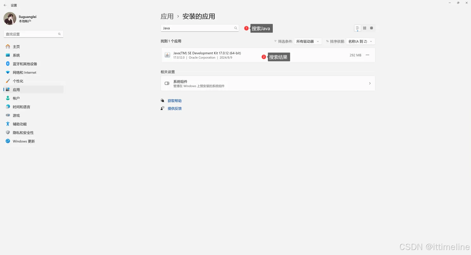
Task: Click the 应用 breadcrumb link
Action: [x=167, y=16]
